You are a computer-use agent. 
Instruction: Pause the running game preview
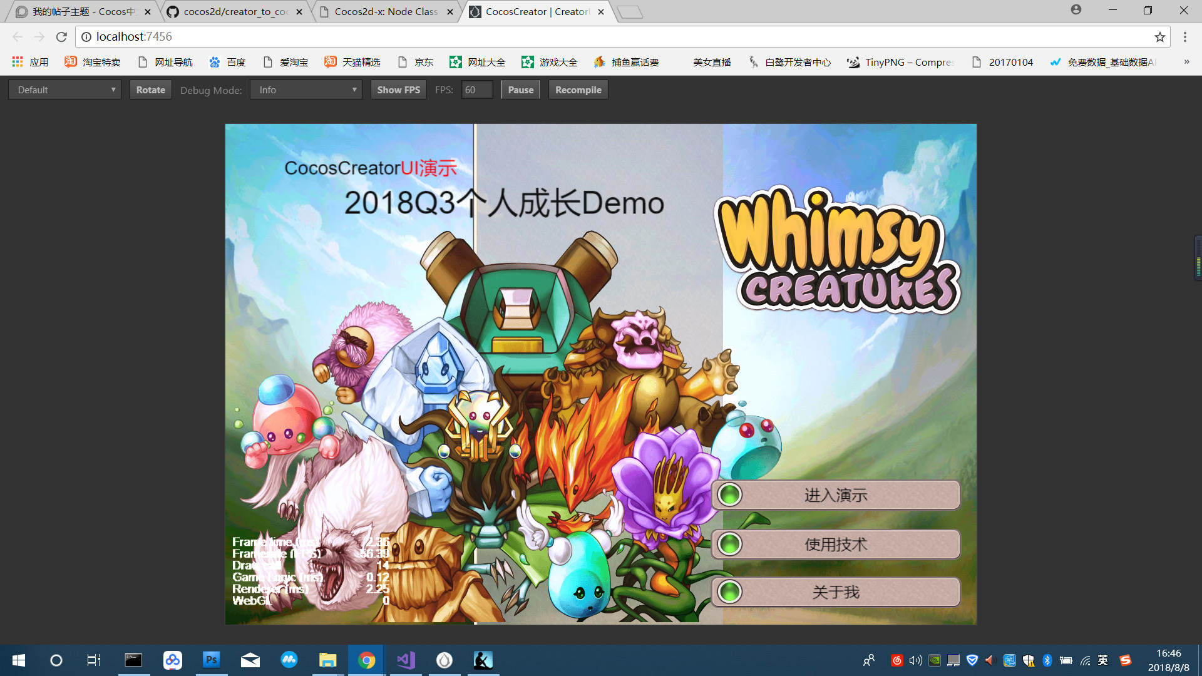520,90
